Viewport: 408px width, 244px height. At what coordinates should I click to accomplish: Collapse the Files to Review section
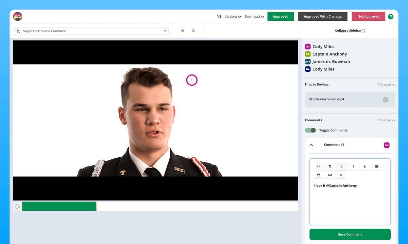386,84
